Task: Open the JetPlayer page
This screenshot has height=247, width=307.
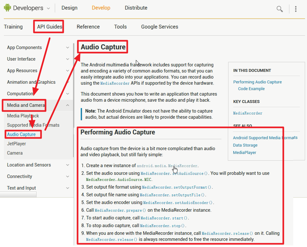Action: (16, 144)
